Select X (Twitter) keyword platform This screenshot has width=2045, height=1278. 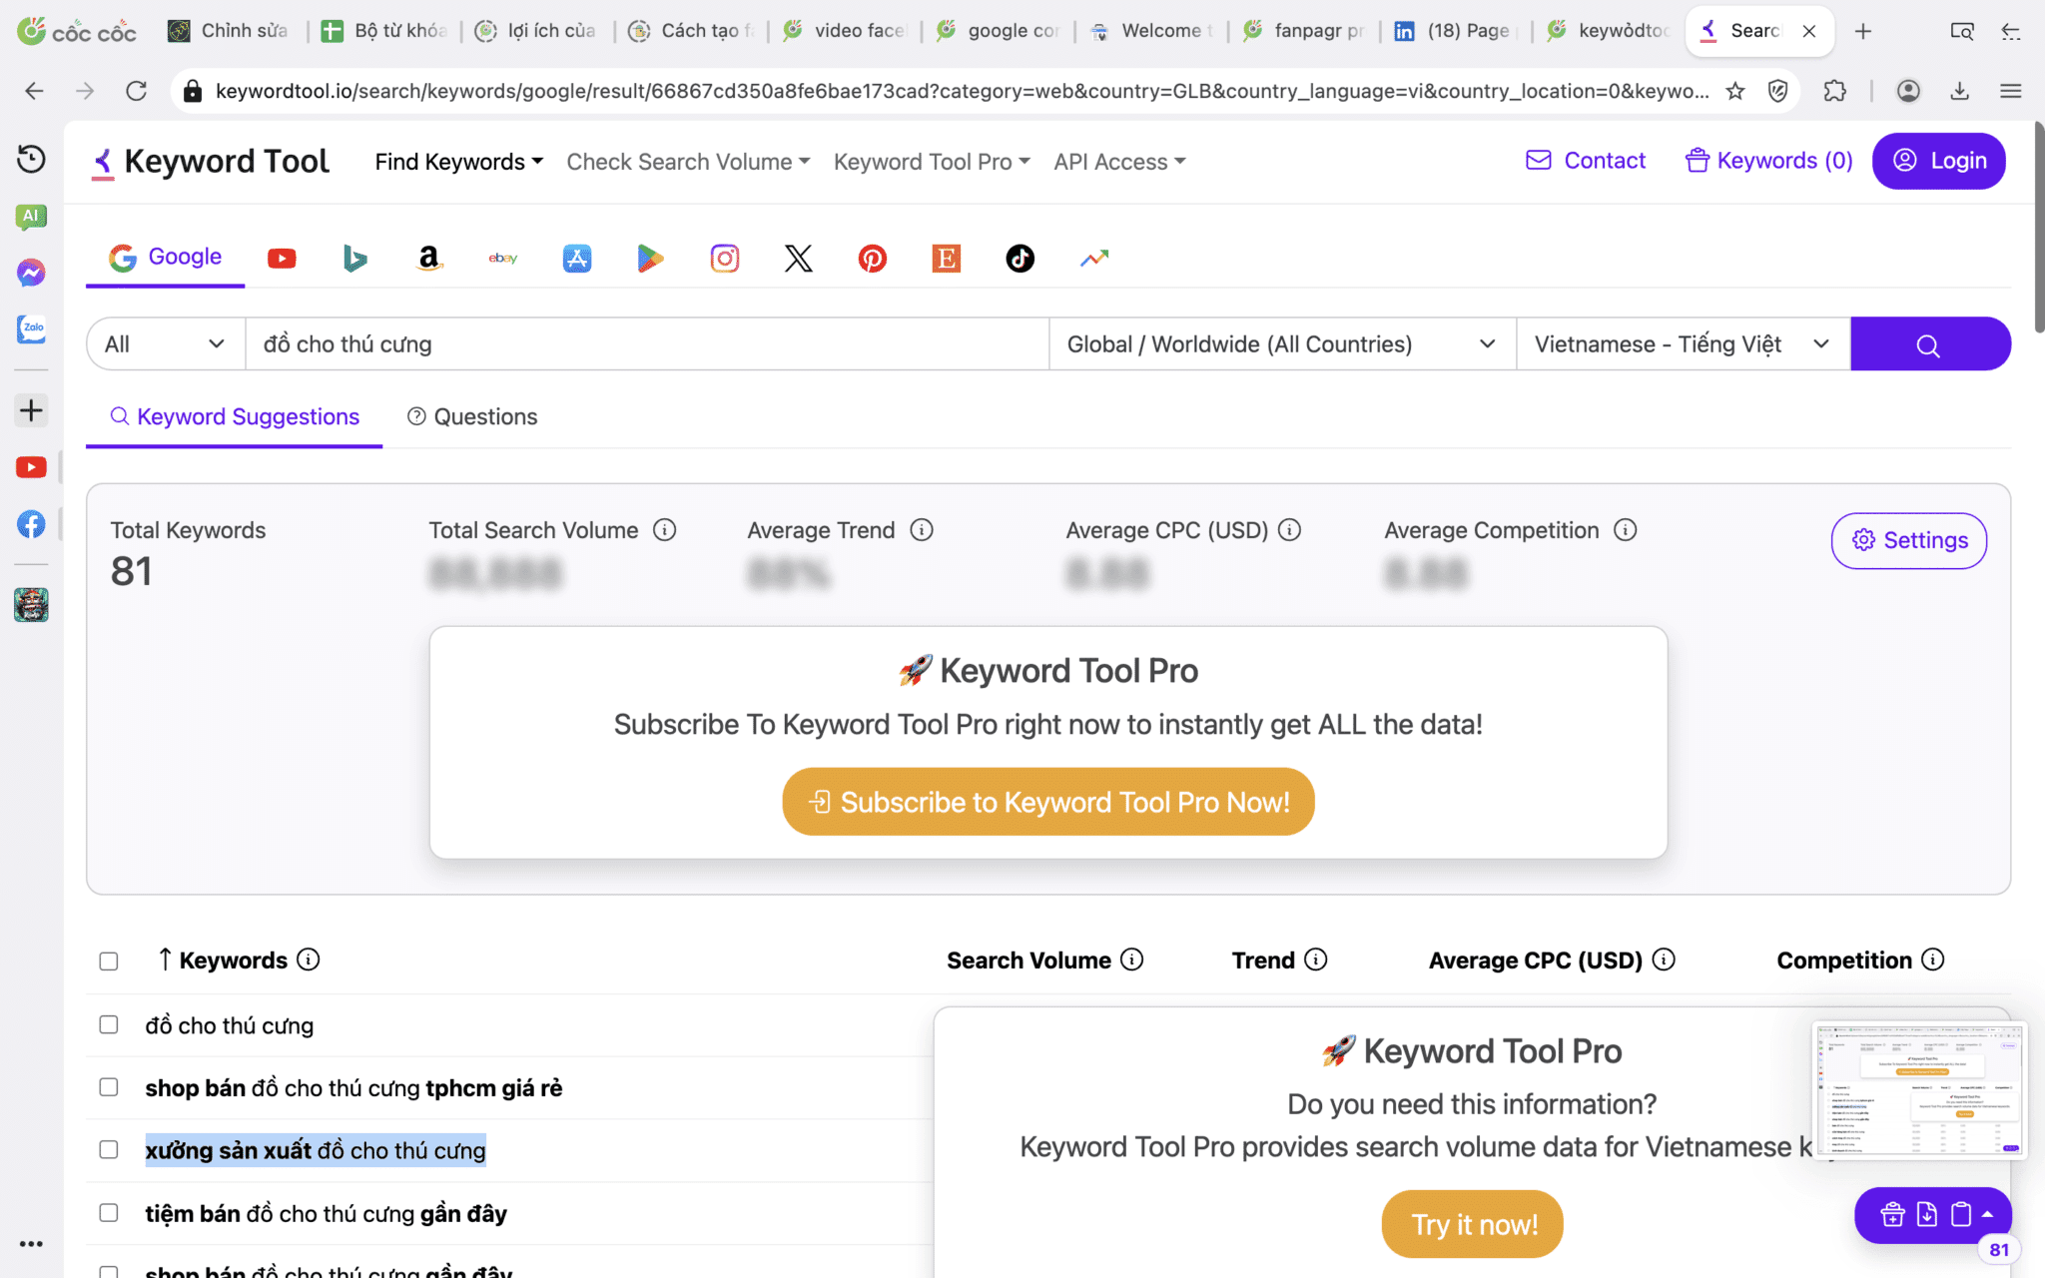[799, 259]
